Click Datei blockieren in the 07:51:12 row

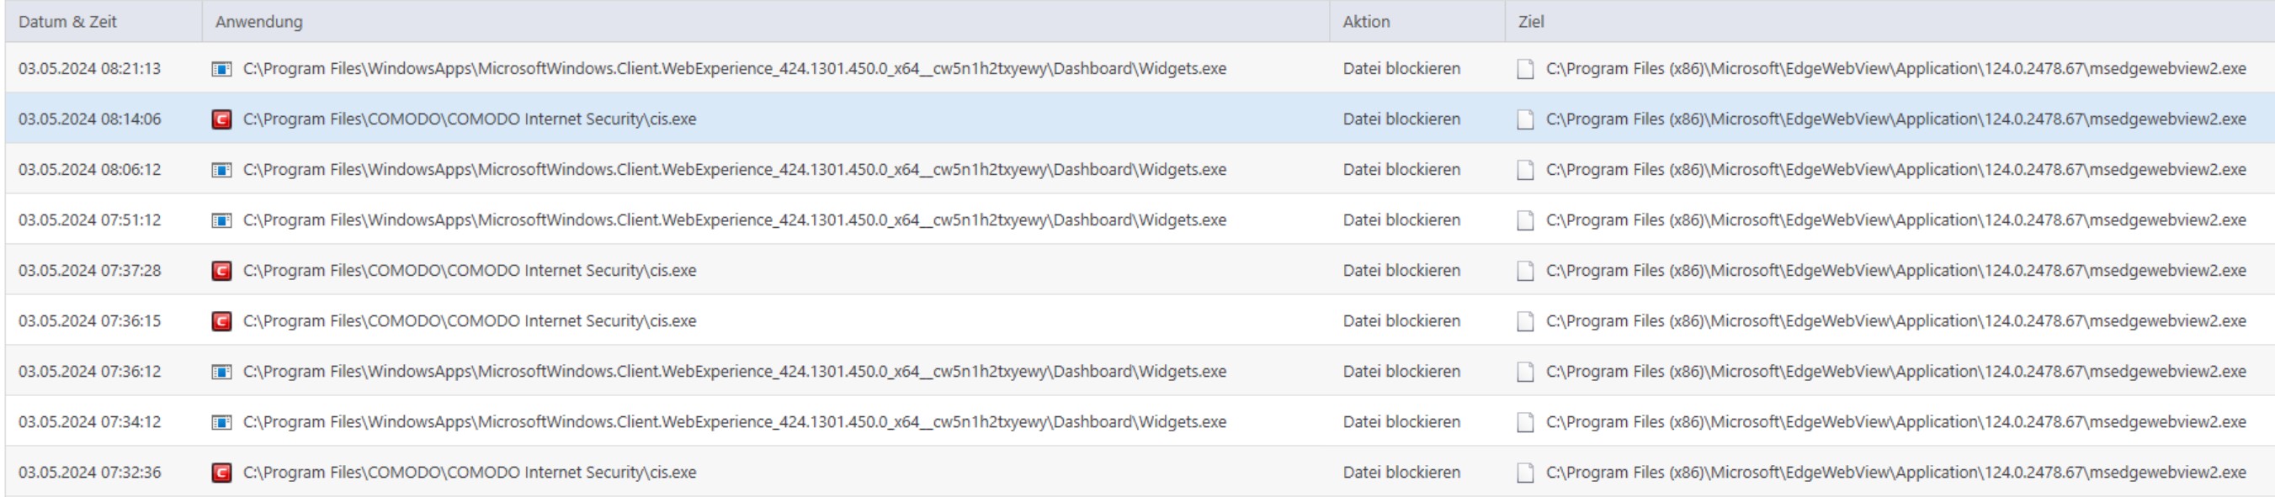pos(1401,220)
